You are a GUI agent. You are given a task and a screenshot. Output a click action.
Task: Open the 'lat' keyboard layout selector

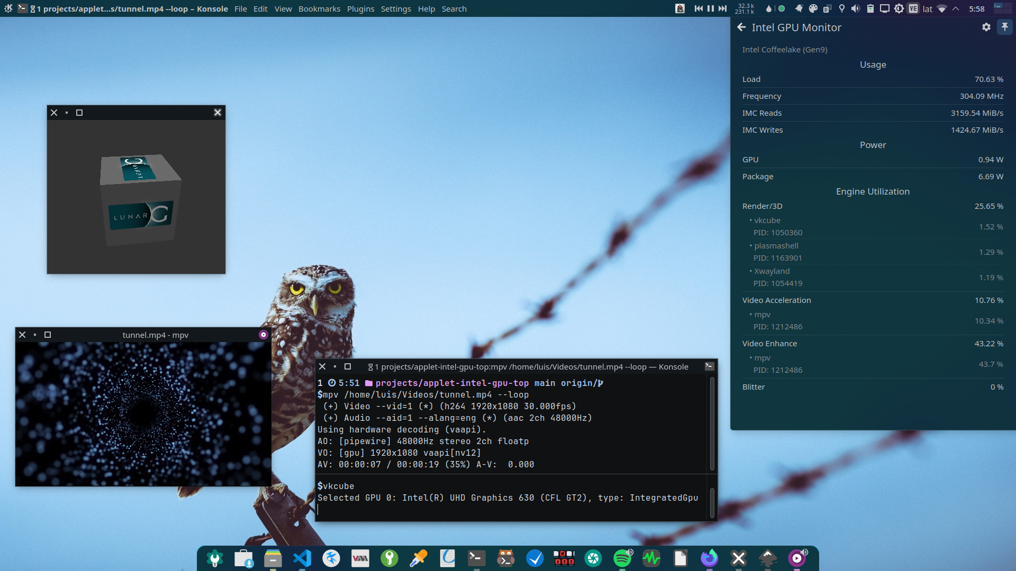click(928, 9)
